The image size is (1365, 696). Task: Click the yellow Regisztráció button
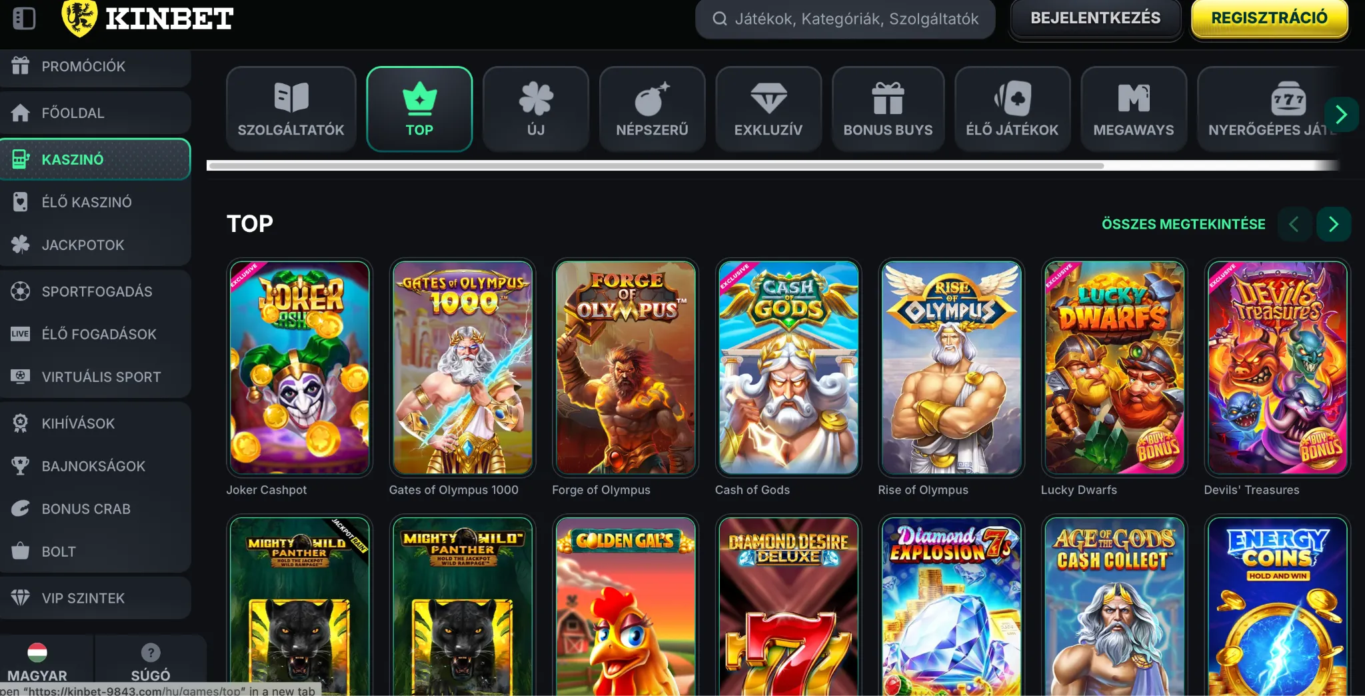point(1270,19)
